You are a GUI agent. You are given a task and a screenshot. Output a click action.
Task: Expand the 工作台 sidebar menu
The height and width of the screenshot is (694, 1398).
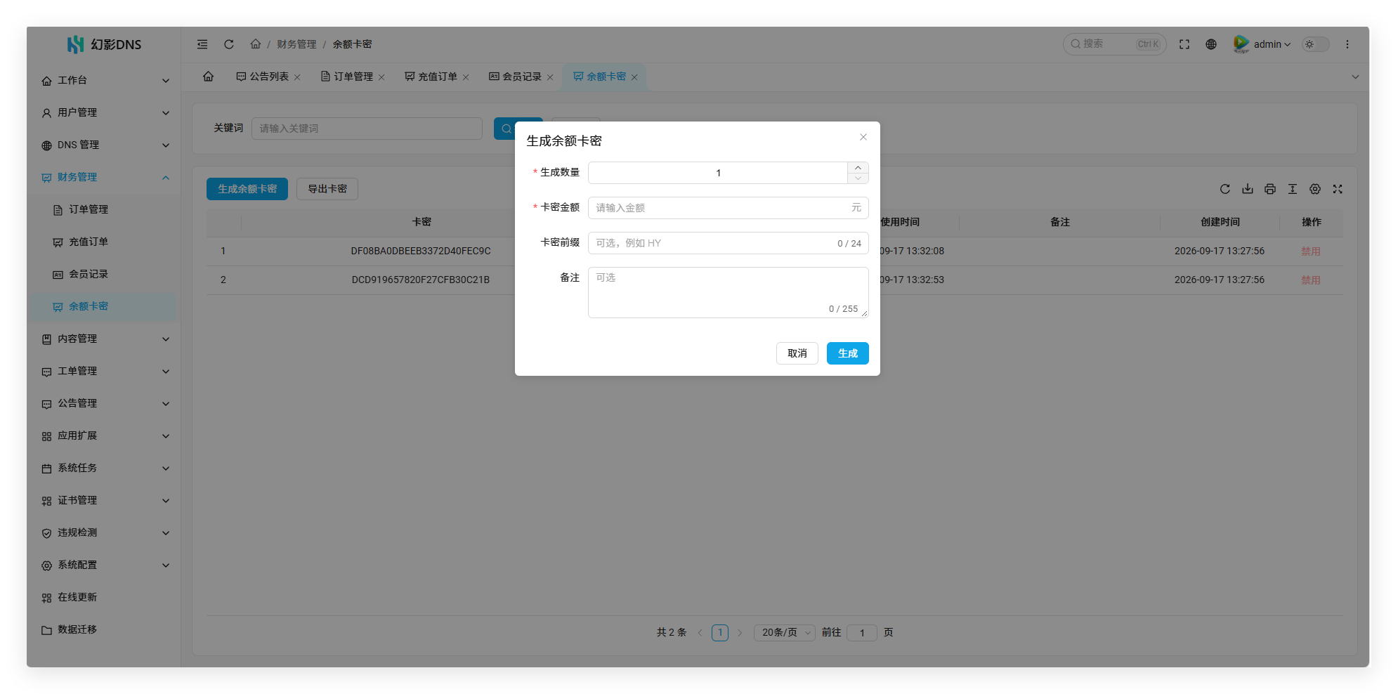[x=105, y=81]
